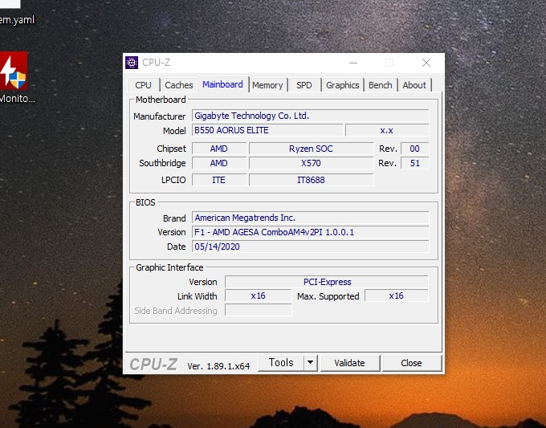Open the Caches tab
This screenshot has width=546, height=428.
179,85
